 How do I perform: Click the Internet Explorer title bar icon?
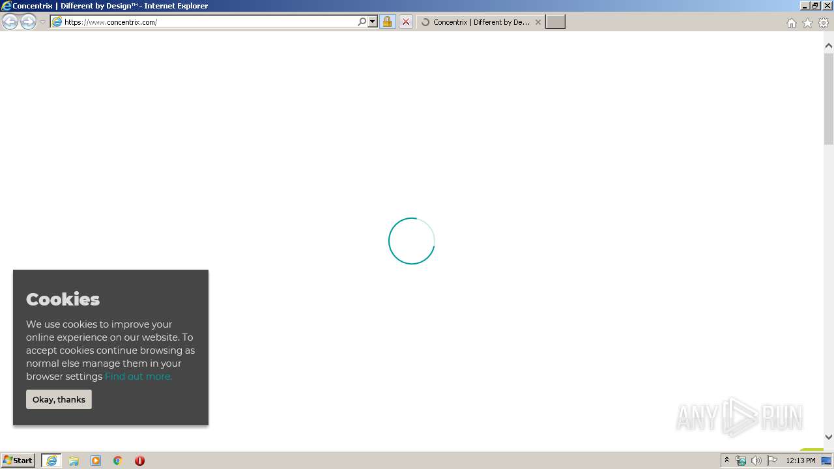pyautogui.click(x=7, y=6)
